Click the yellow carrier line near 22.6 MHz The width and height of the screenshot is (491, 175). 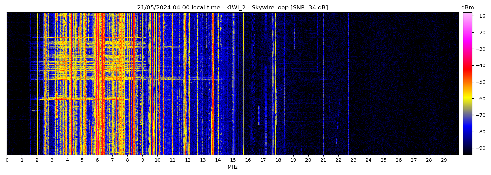348,84
